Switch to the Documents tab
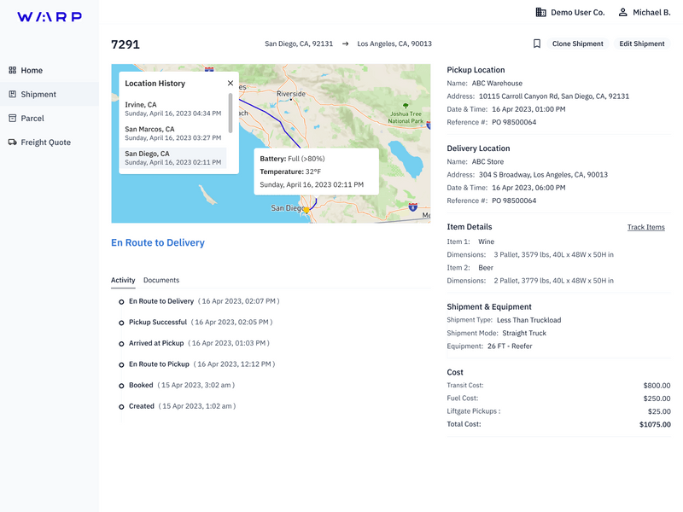 (x=161, y=280)
